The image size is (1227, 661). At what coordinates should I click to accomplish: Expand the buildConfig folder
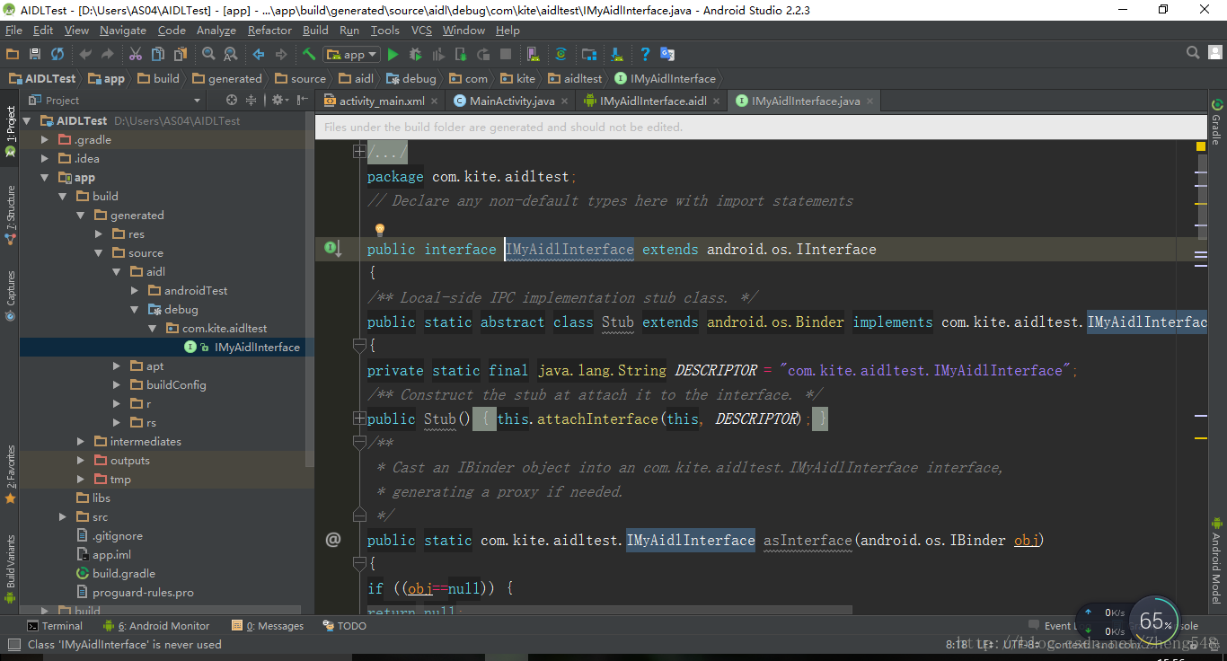[117, 385]
